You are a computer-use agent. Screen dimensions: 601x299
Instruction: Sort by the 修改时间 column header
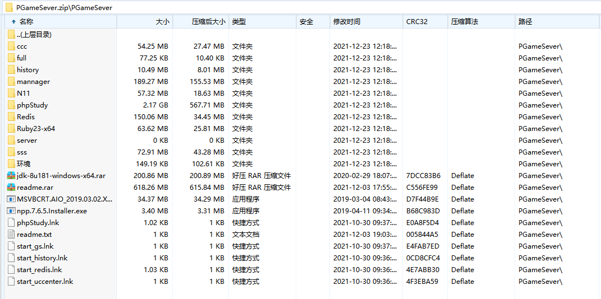click(x=347, y=22)
